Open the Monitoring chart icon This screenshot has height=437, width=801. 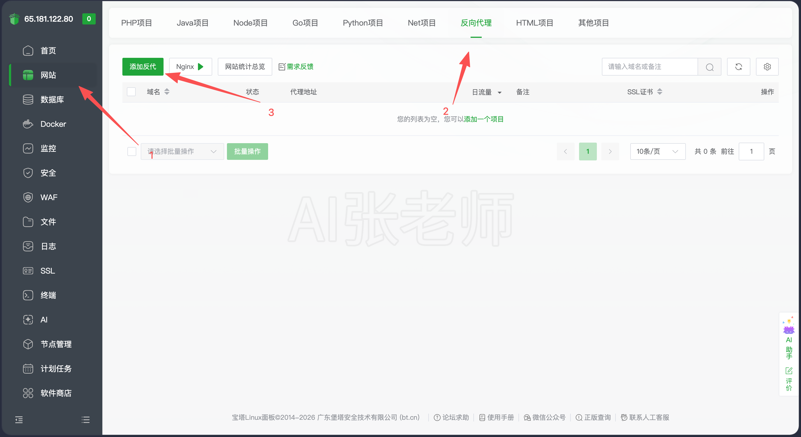click(28, 148)
